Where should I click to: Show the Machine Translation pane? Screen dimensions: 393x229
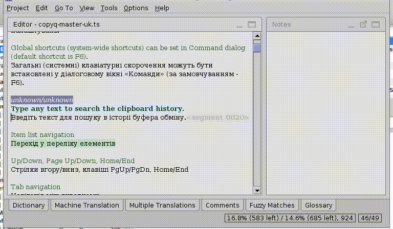86,205
